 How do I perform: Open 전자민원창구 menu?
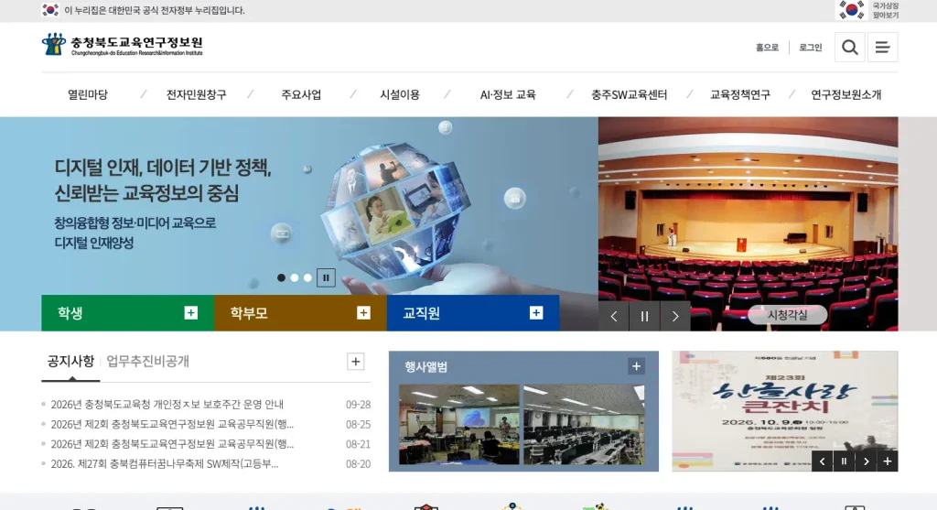click(x=196, y=94)
